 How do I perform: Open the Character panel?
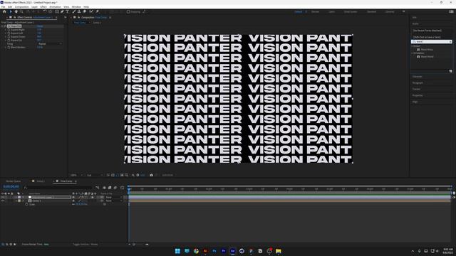coord(418,77)
